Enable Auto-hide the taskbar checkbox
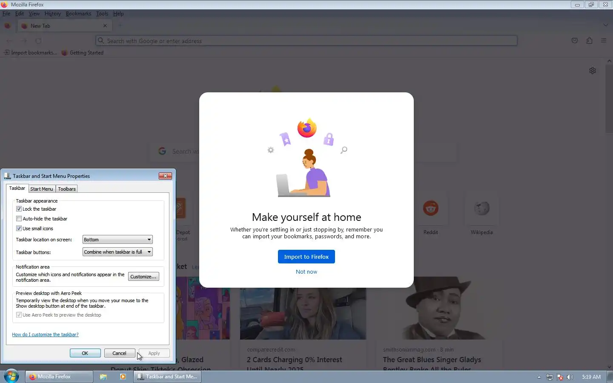 (19, 219)
